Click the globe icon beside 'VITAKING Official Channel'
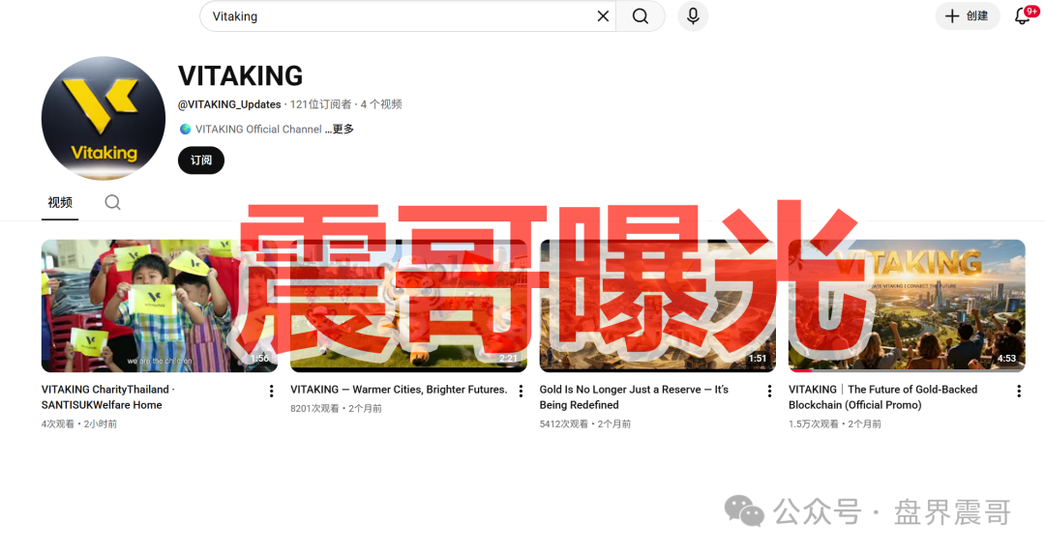This screenshot has height=554, width=1045. pos(185,130)
